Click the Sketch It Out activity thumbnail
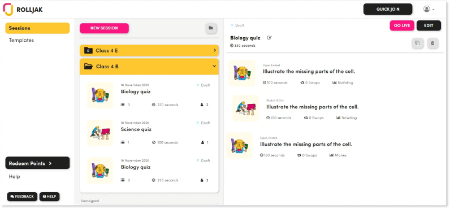The image size is (450, 209). pyautogui.click(x=245, y=108)
